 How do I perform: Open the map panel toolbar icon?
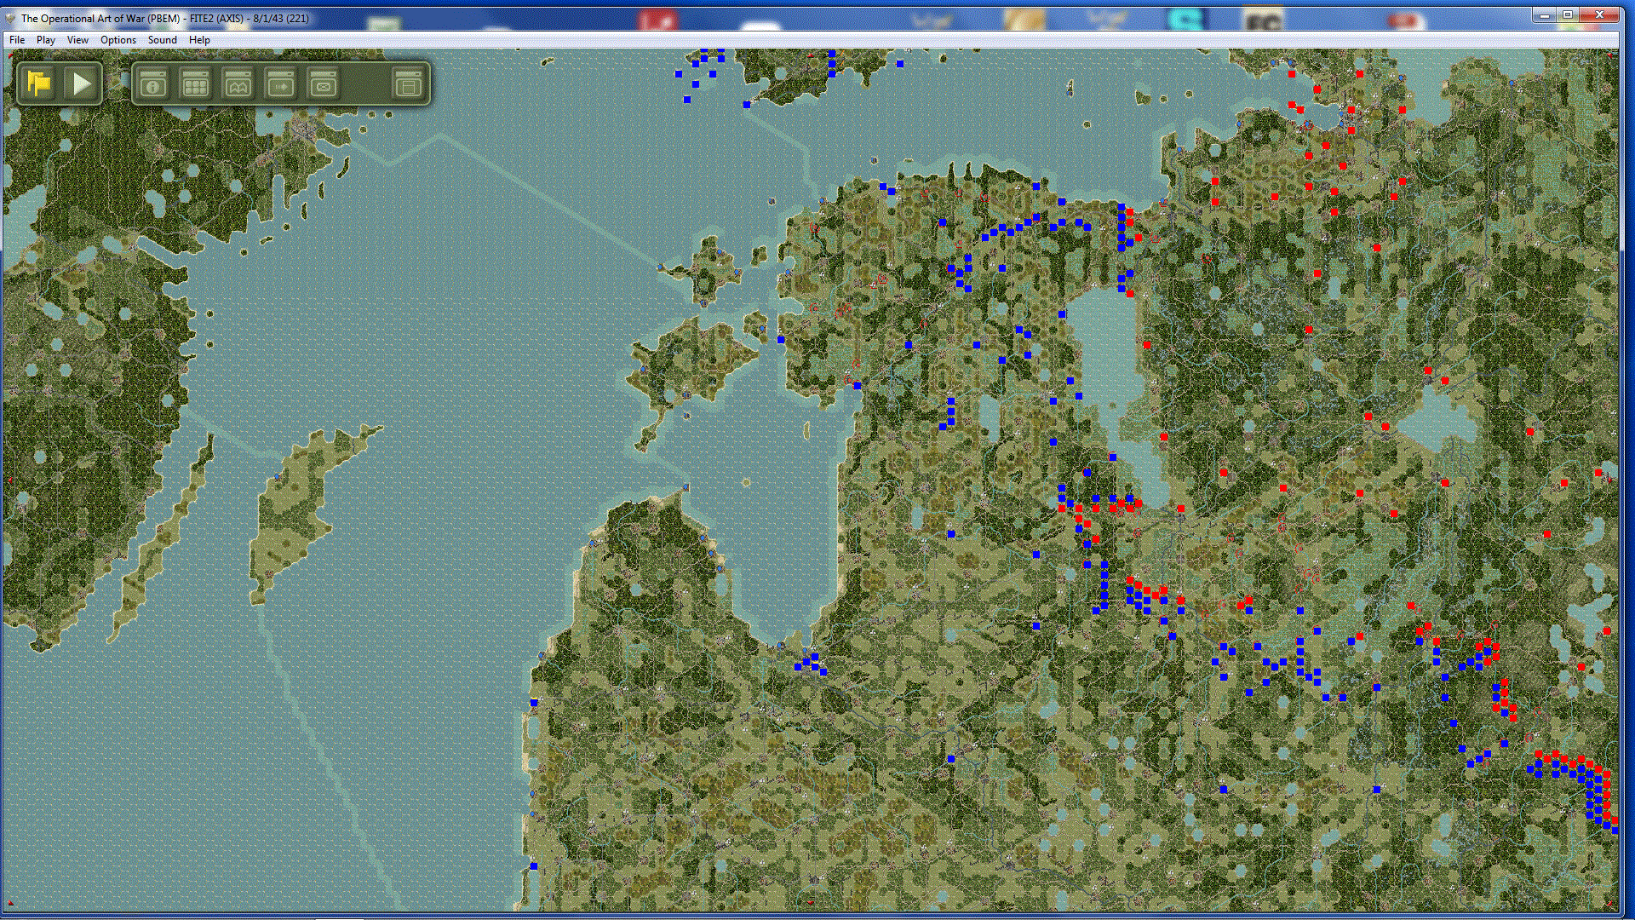[238, 83]
